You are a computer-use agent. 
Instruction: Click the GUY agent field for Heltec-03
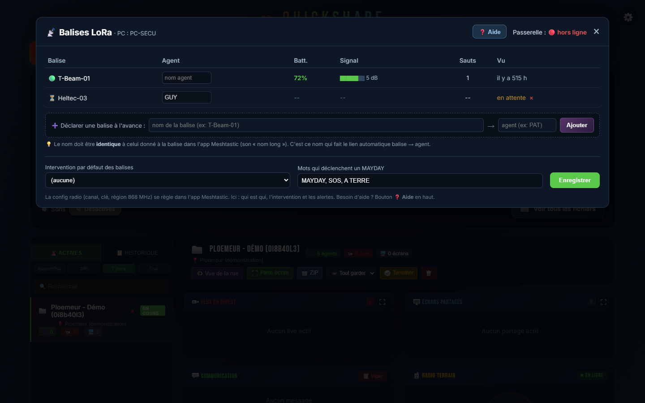186,97
